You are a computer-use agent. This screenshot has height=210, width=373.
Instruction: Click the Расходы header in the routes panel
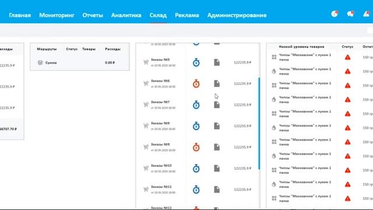click(x=112, y=49)
